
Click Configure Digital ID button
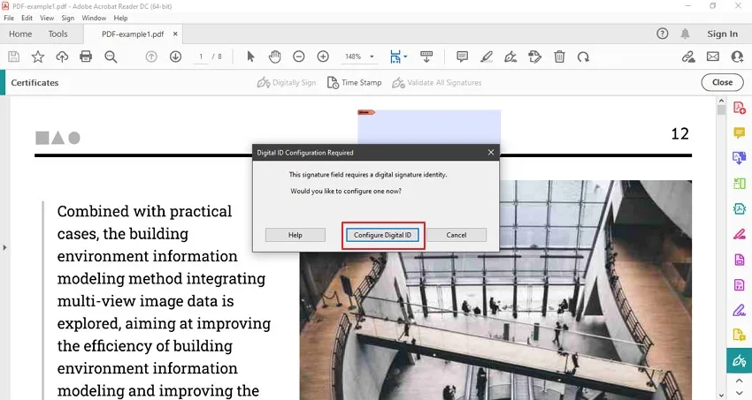[382, 235]
